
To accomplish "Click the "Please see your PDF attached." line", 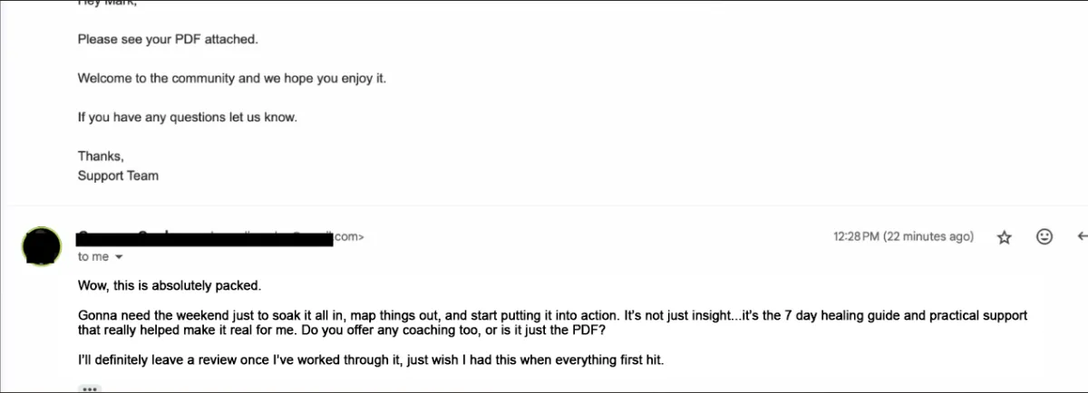I will pyautogui.click(x=168, y=40).
